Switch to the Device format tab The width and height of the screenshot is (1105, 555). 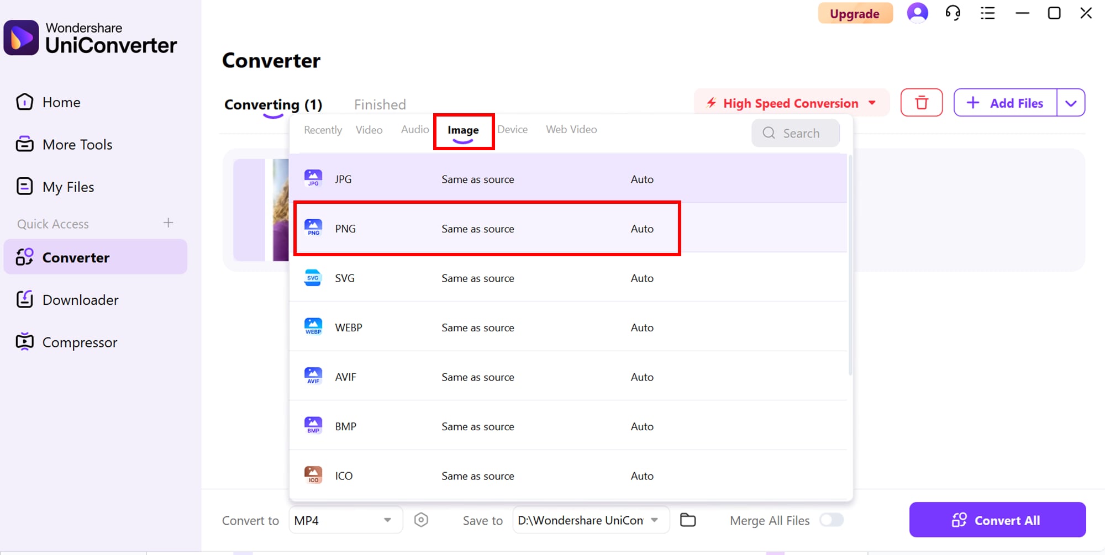pos(512,129)
